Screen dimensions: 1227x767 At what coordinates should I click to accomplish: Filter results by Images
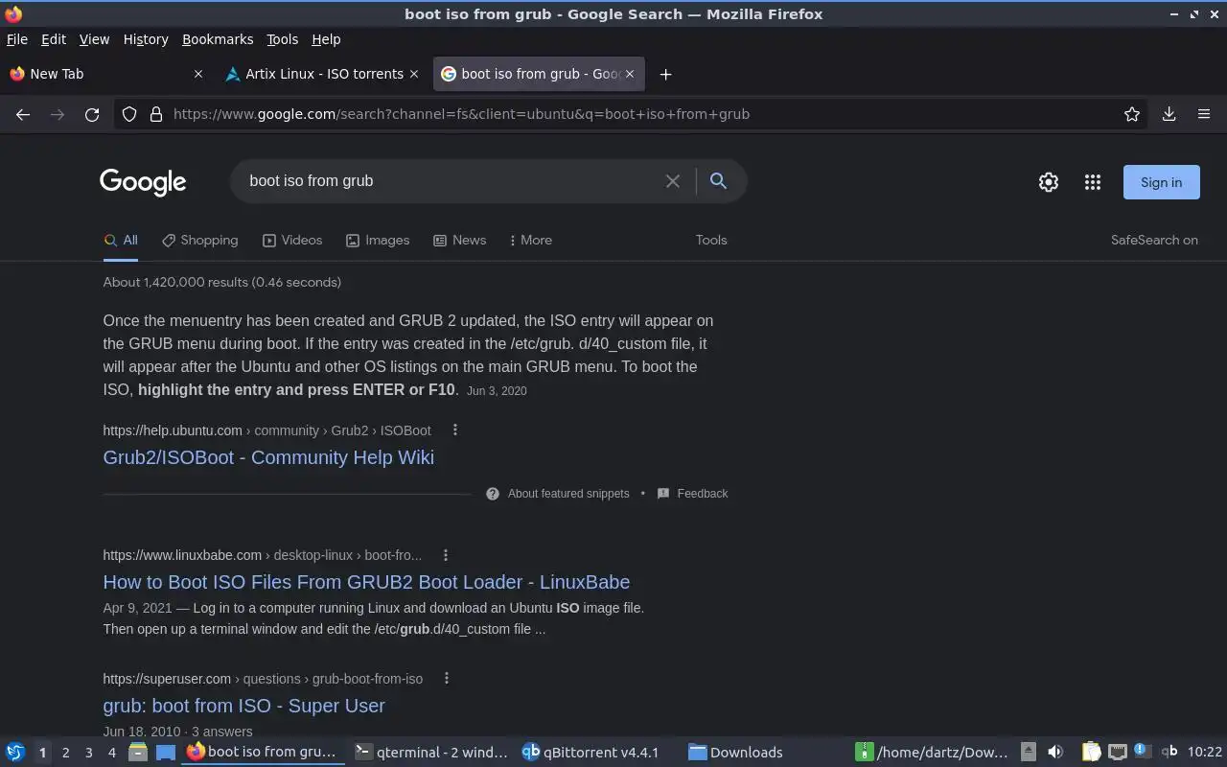(x=378, y=241)
